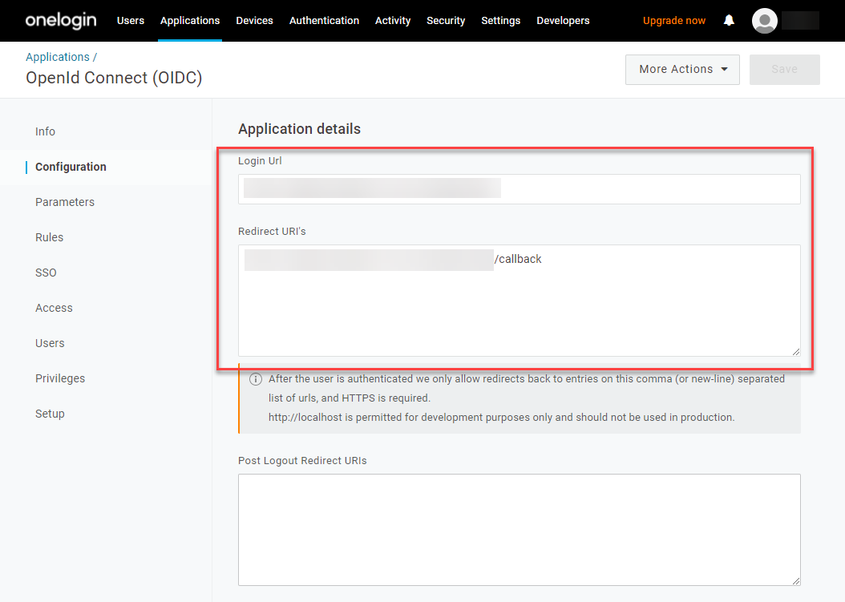Open the Authentication menu
Image resolution: width=845 pixels, height=602 pixels.
[x=324, y=21]
